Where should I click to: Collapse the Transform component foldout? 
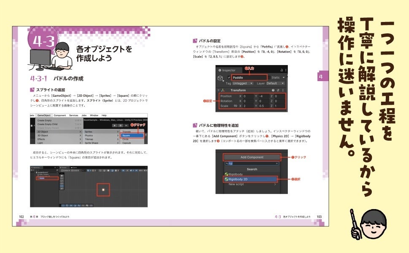pyautogui.click(x=218, y=90)
